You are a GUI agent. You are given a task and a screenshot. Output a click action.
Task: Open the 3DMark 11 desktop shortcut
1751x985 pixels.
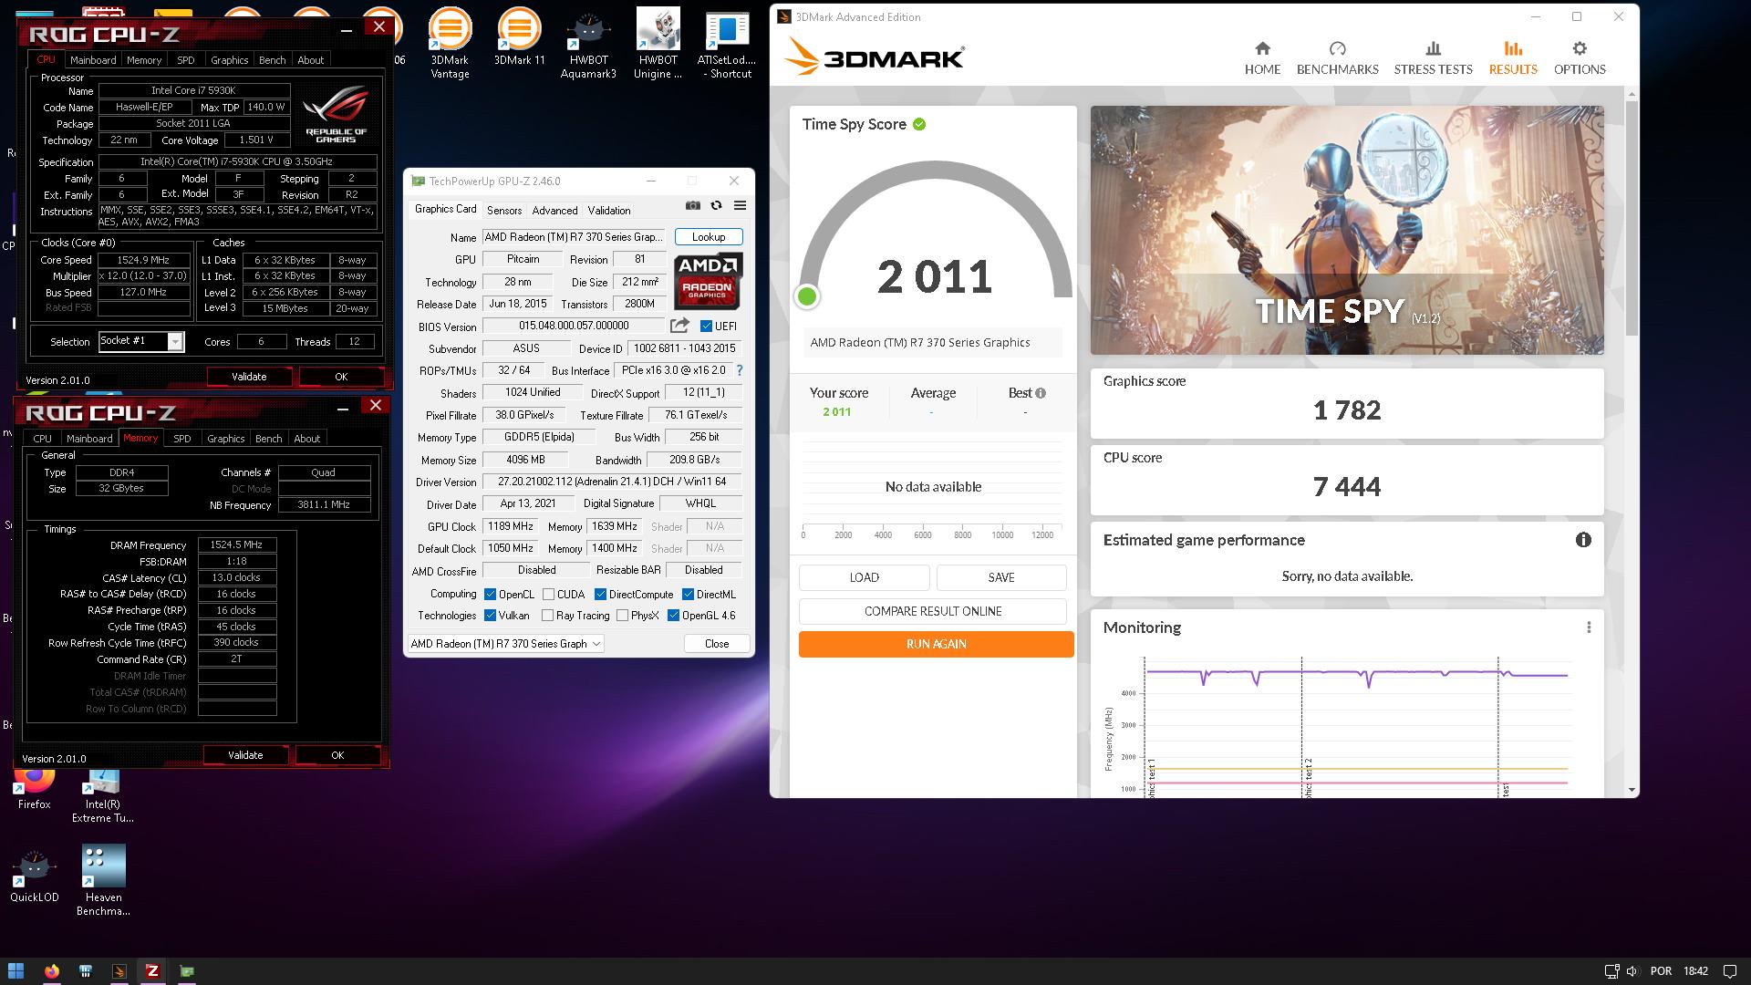coord(519,36)
